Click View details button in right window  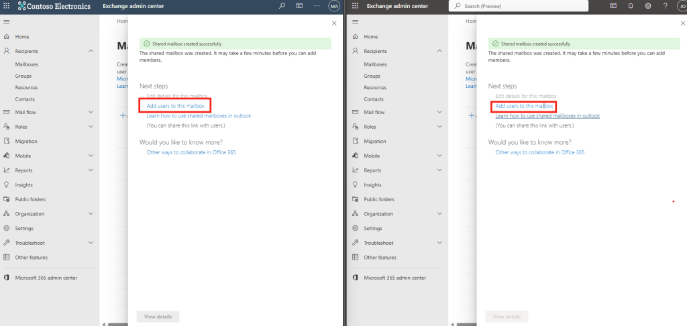507,317
